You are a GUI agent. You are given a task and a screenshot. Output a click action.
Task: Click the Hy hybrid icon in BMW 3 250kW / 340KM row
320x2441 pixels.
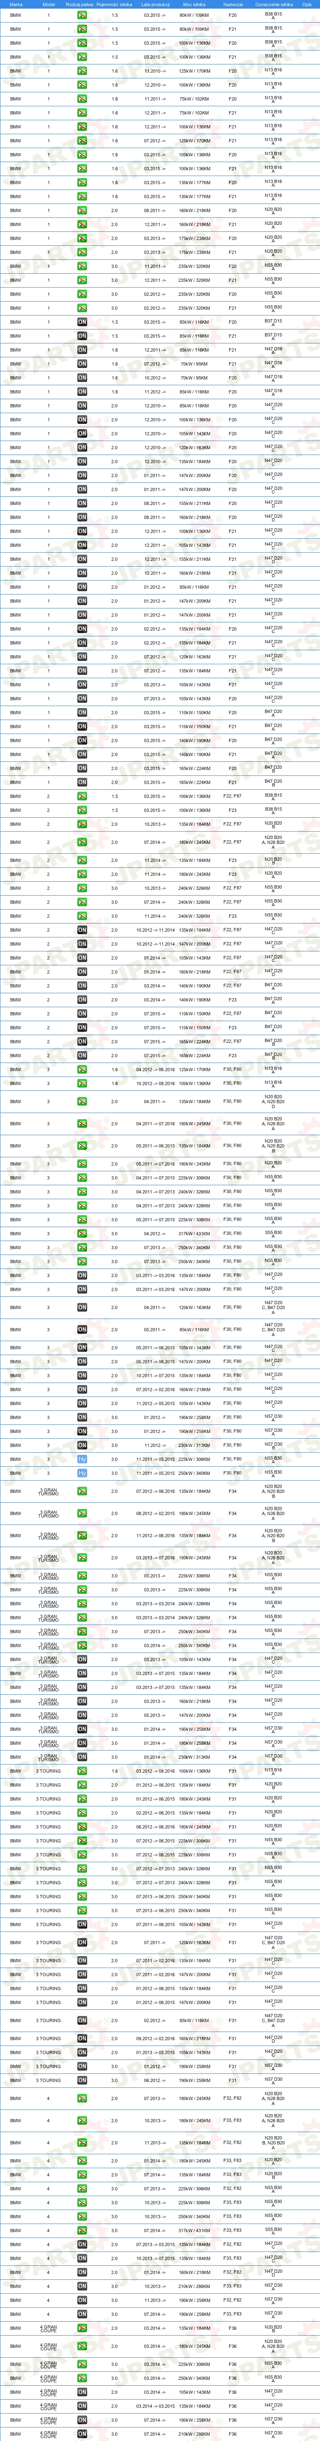click(82, 1474)
